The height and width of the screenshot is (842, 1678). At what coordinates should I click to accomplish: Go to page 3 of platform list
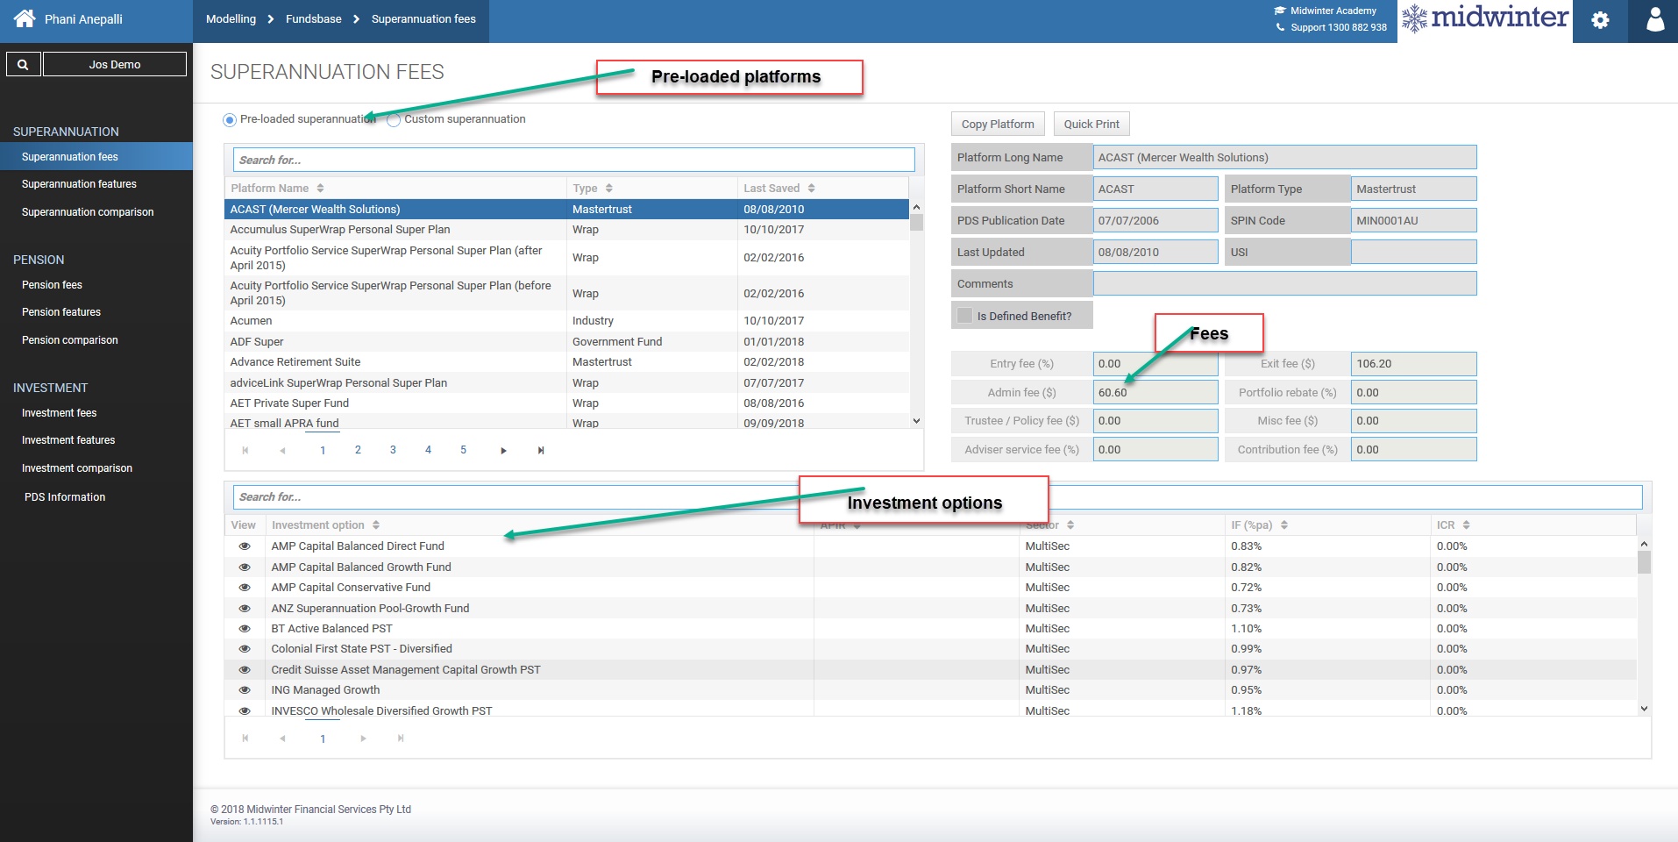point(393,450)
